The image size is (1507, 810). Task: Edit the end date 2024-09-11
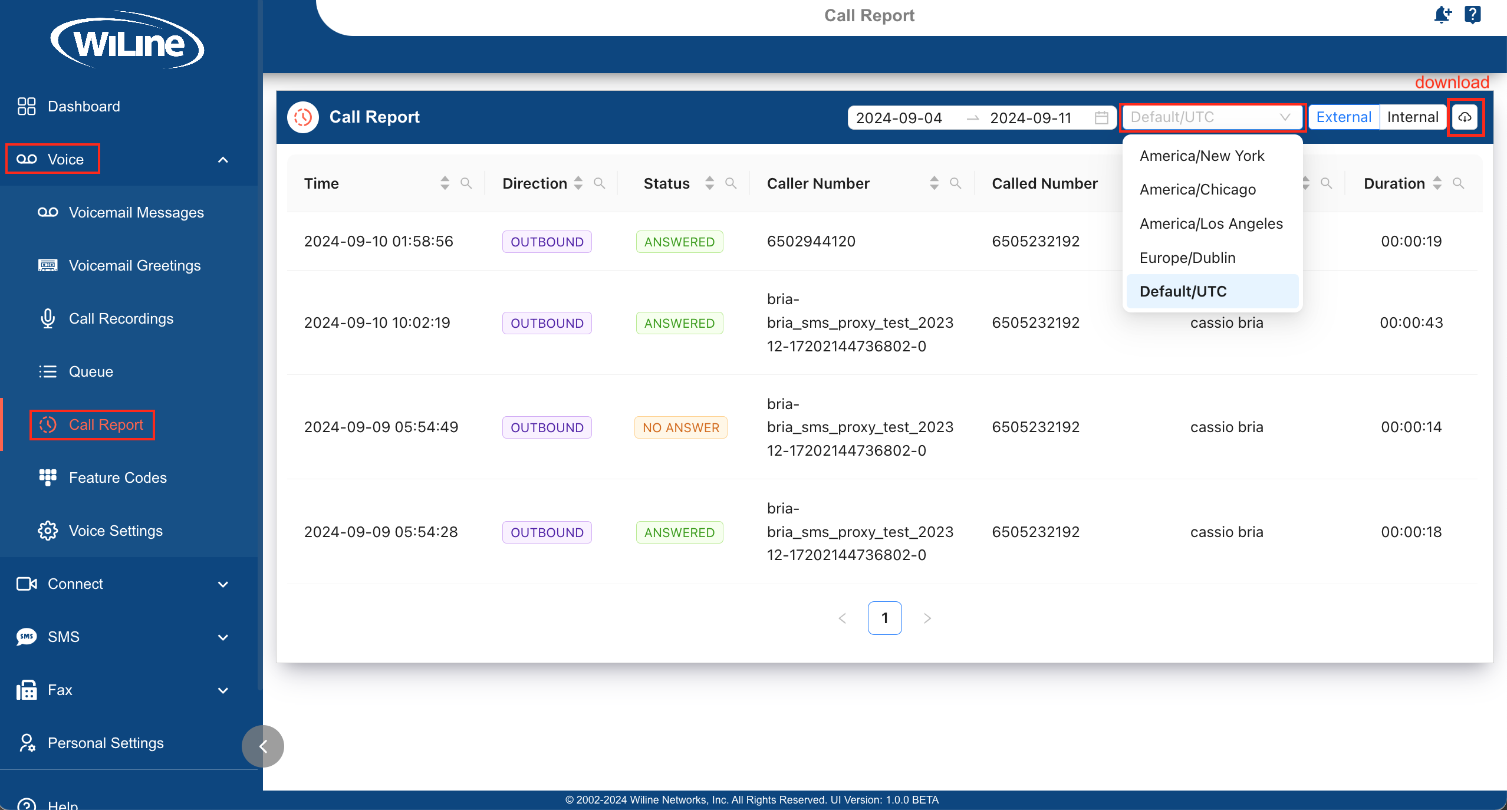click(1031, 118)
